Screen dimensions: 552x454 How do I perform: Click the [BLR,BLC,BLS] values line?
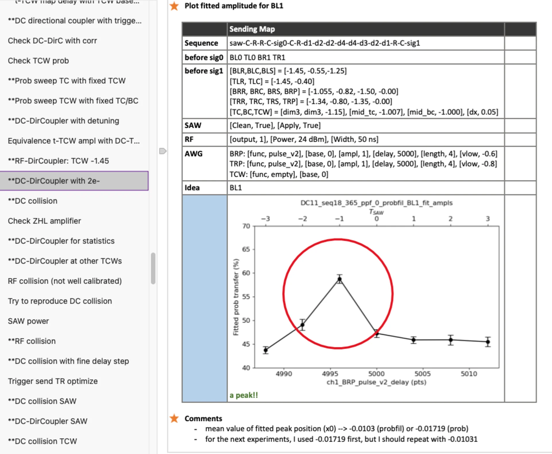tap(288, 71)
